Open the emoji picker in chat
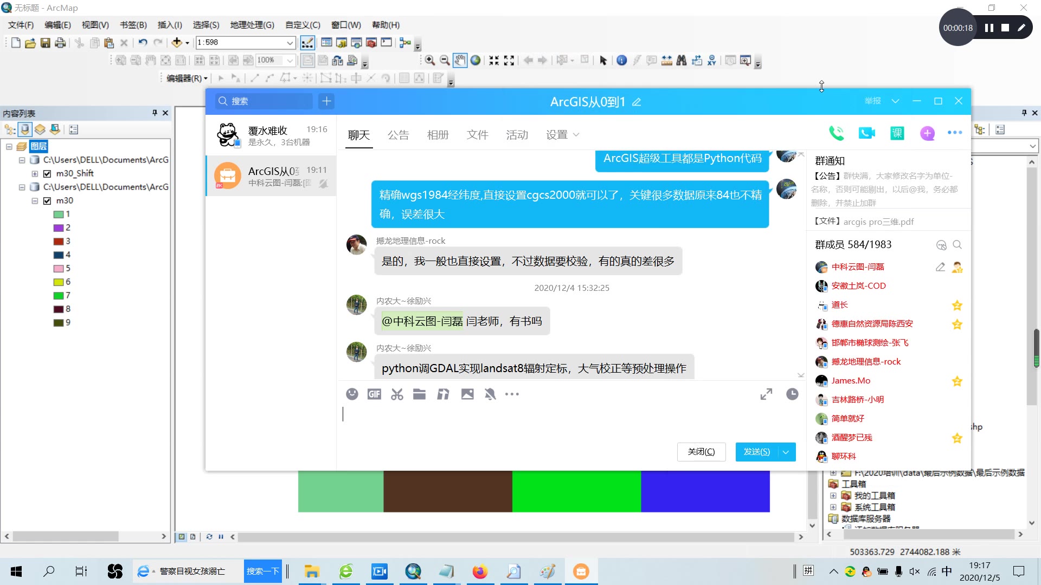The height and width of the screenshot is (585, 1041). pos(352,394)
